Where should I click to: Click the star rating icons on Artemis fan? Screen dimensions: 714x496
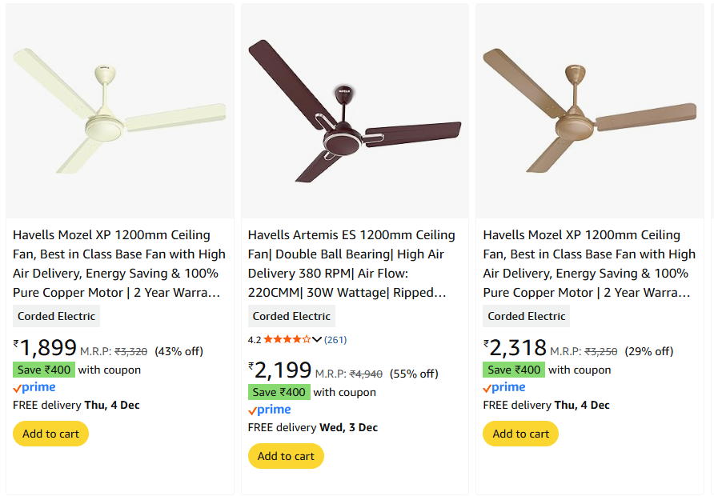pyautogui.click(x=287, y=339)
